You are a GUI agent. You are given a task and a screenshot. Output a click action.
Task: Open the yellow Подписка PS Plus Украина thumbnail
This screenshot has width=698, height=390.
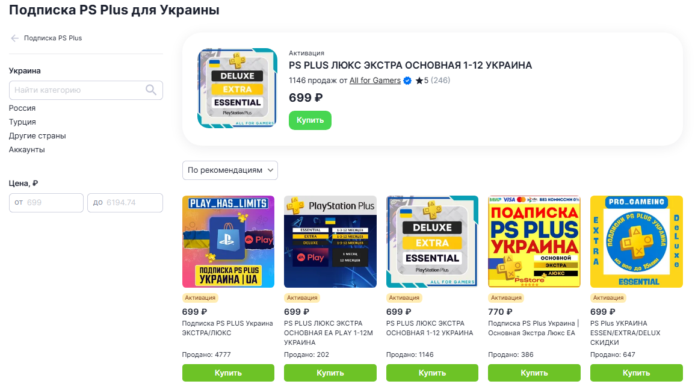point(534,242)
